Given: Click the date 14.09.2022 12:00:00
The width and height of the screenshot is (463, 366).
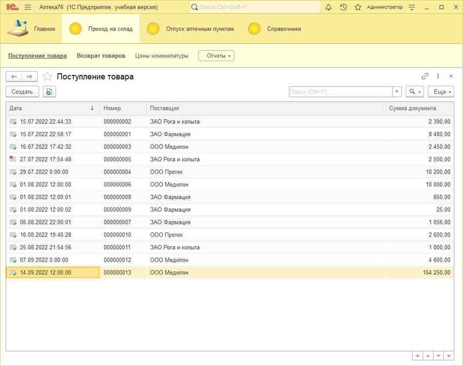Looking at the screenshot, I should click(46, 272).
